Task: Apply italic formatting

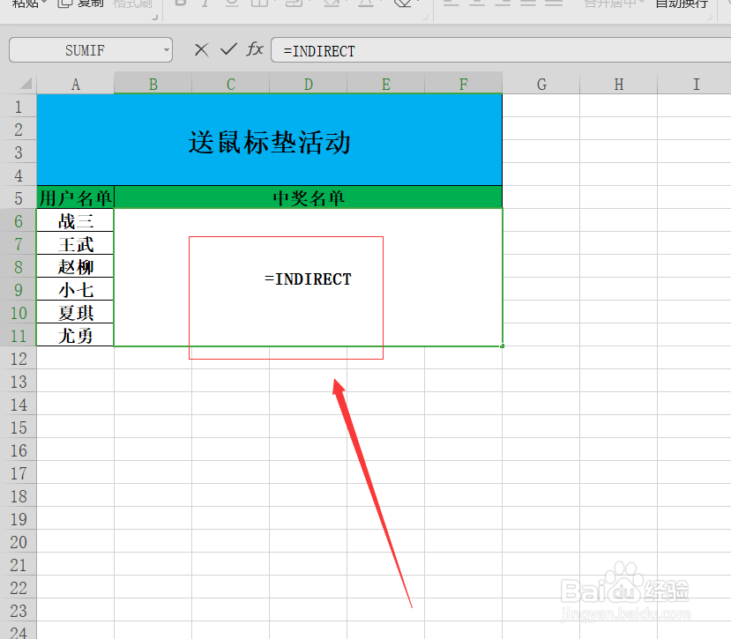Action: pos(205,5)
